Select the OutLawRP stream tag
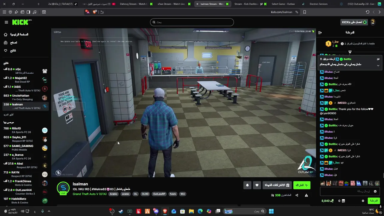 tap(159, 194)
